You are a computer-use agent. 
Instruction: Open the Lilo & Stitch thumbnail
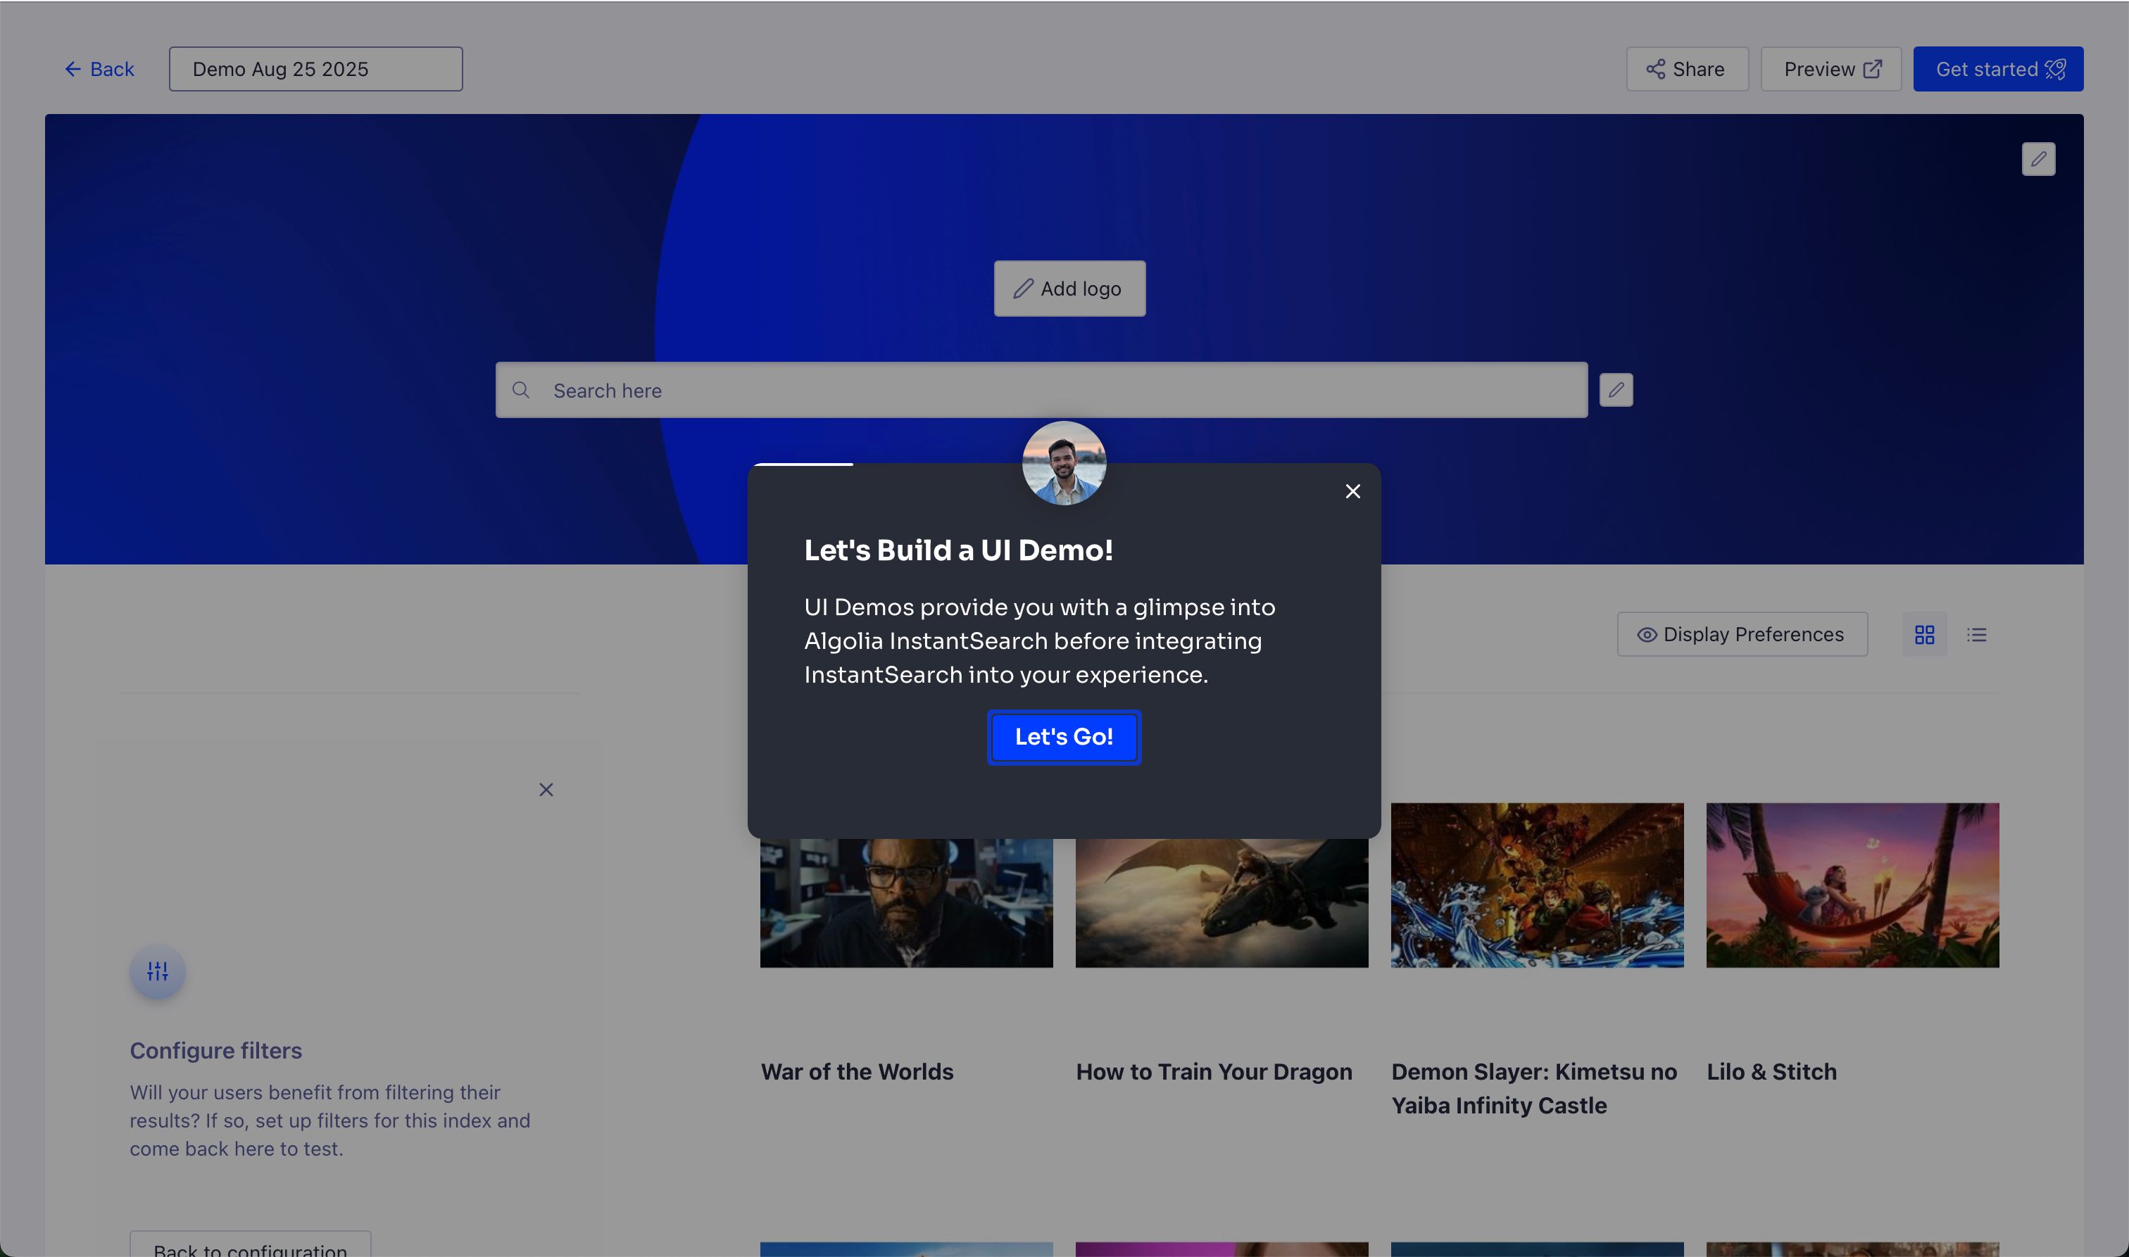[x=1852, y=884]
